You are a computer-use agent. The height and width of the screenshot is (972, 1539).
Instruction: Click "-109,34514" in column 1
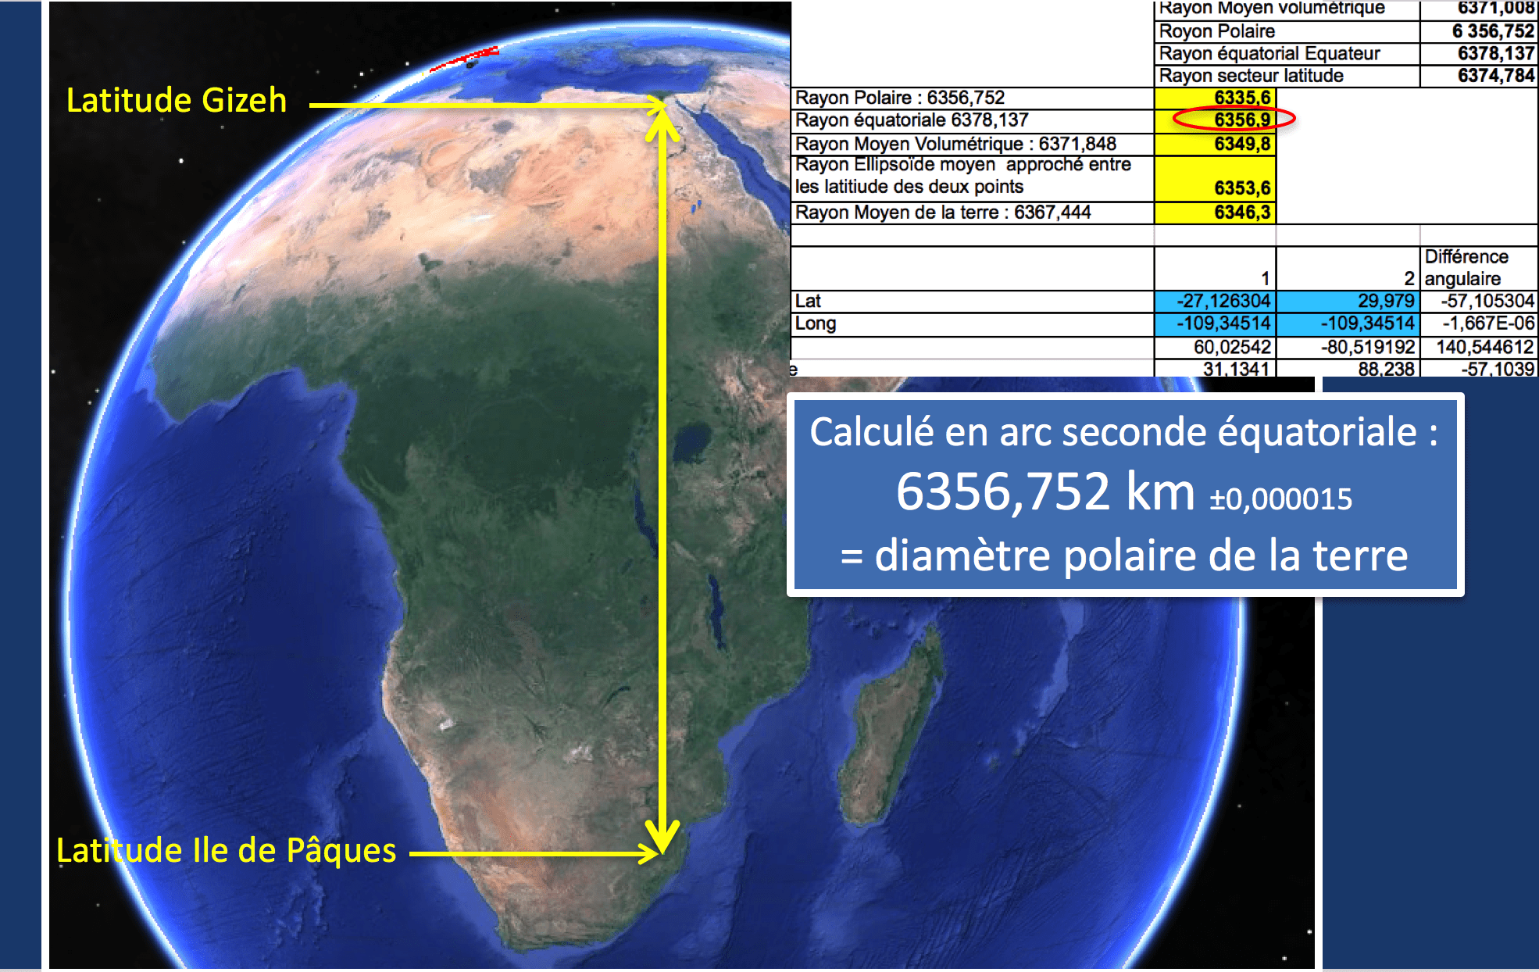tap(1215, 324)
